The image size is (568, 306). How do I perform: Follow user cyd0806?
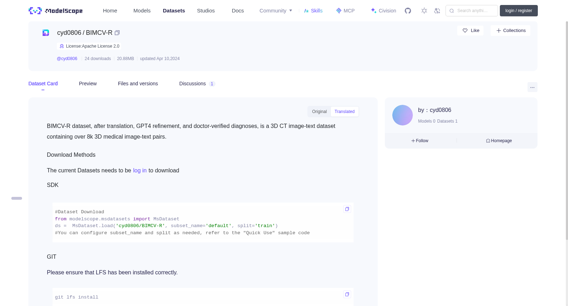[420, 141]
